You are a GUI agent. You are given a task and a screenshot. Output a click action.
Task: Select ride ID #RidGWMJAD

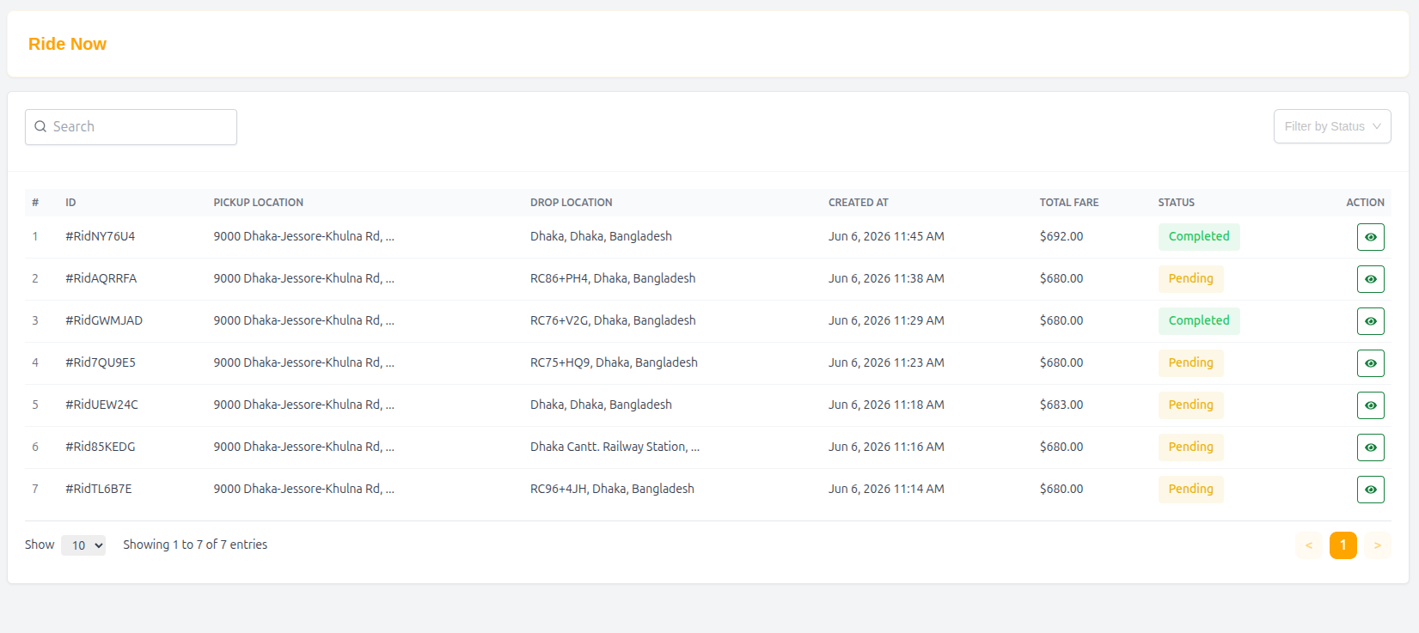click(104, 320)
